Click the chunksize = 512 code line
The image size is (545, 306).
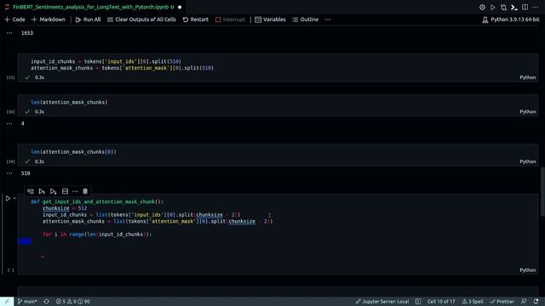pyautogui.click(x=65, y=208)
